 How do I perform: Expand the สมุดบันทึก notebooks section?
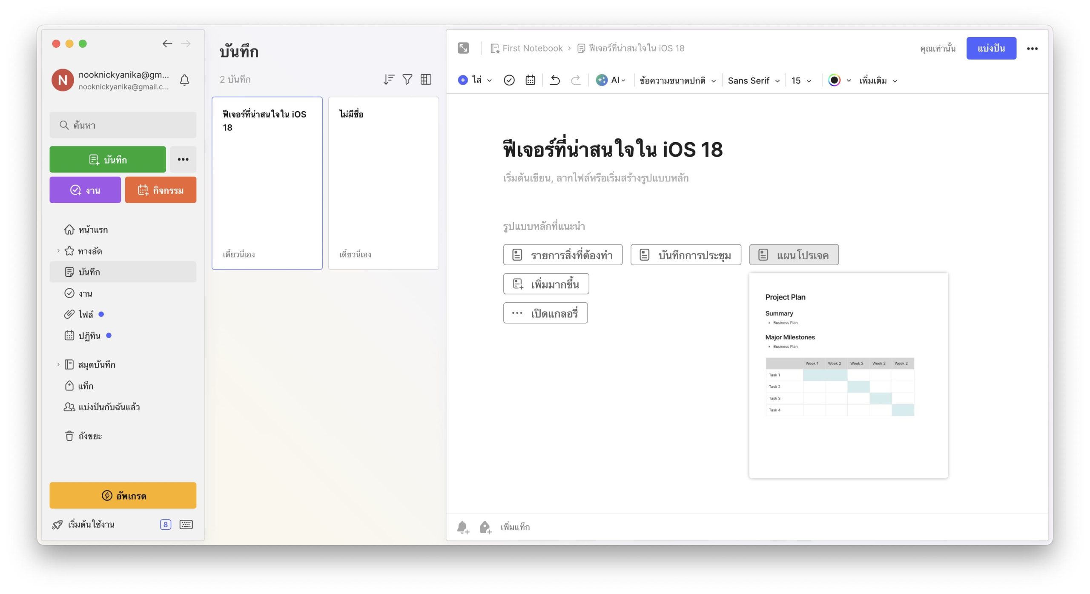point(58,364)
